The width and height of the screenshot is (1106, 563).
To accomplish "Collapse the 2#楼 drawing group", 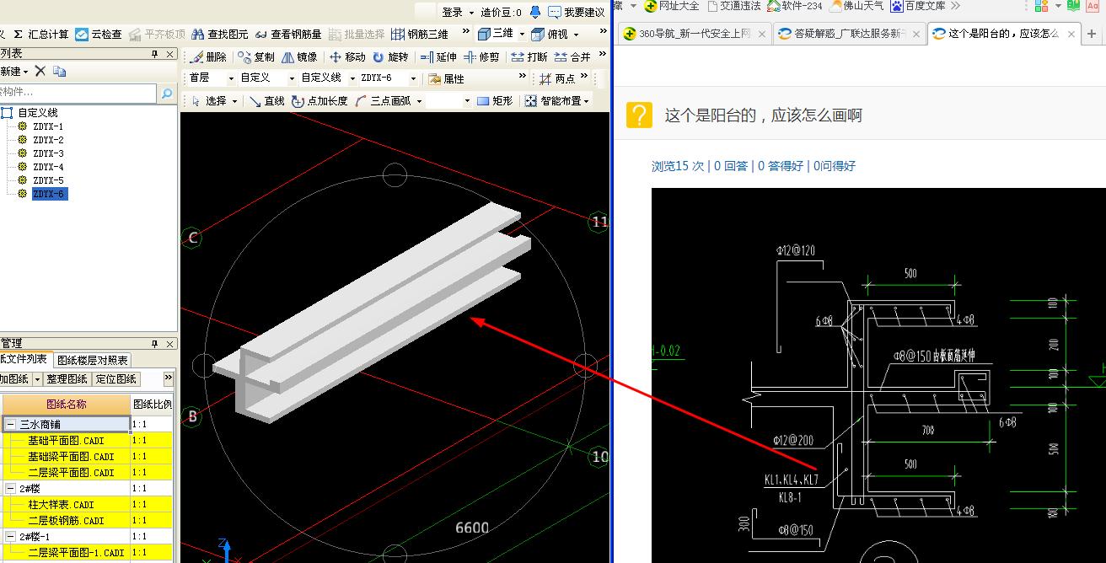I will [x=11, y=488].
